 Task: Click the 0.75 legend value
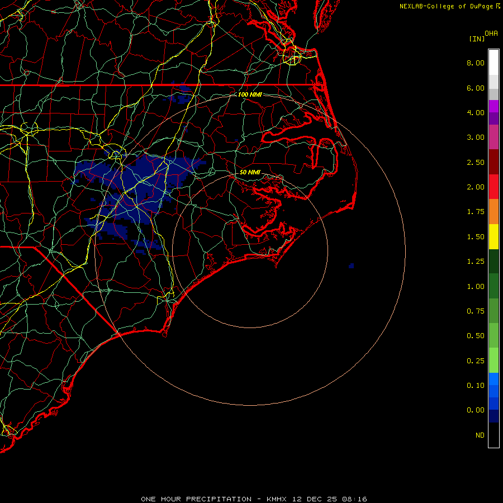point(476,311)
